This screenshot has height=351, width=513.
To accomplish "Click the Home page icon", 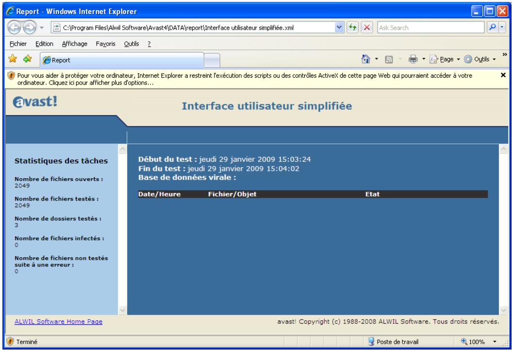I will (365, 59).
